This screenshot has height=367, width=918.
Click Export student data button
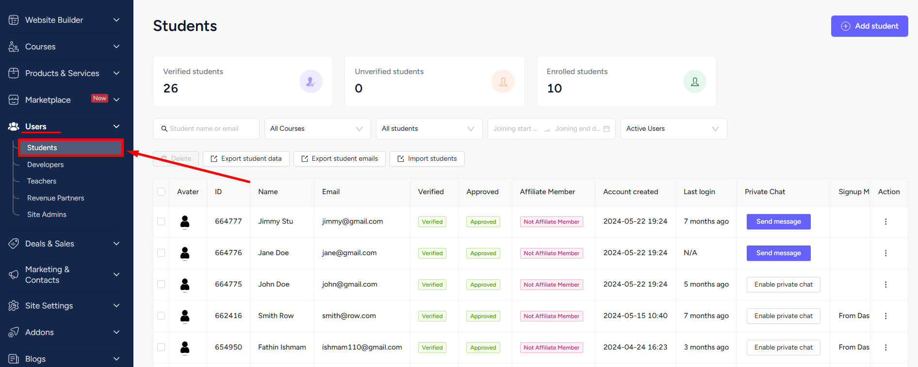point(246,159)
